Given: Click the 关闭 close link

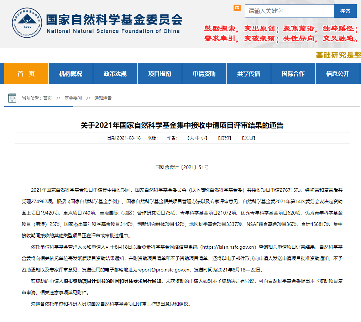Looking at the screenshot, I should 248,138.
